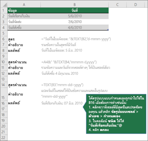Click date cell 4/6/2010

click(75, 28)
